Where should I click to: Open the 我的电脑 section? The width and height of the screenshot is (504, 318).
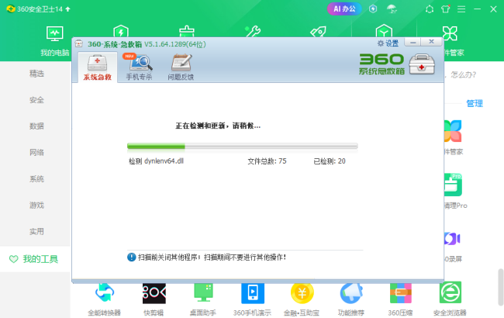[x=54, y=41]
